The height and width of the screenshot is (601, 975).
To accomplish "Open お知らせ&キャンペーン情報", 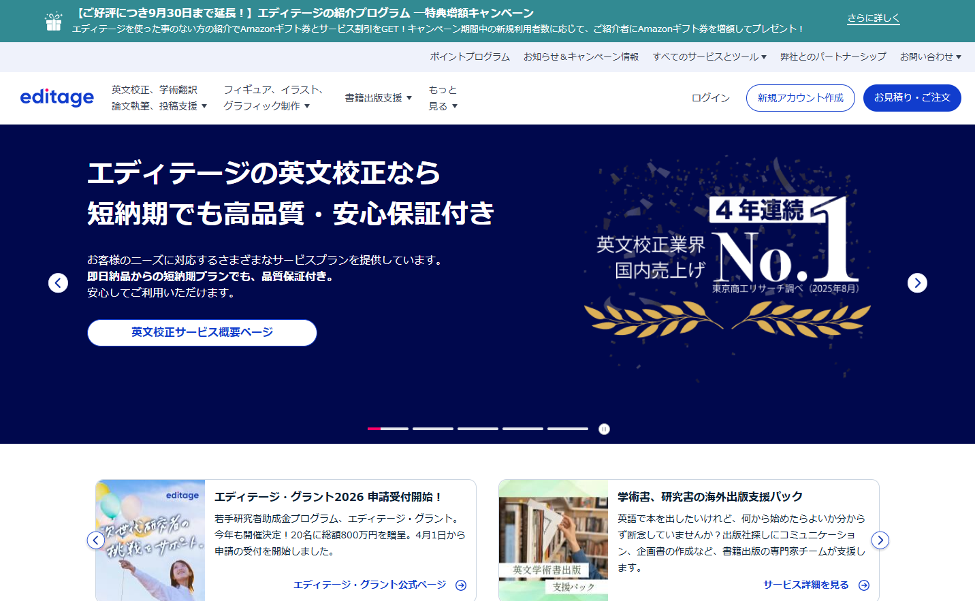I will pos(581,56).
